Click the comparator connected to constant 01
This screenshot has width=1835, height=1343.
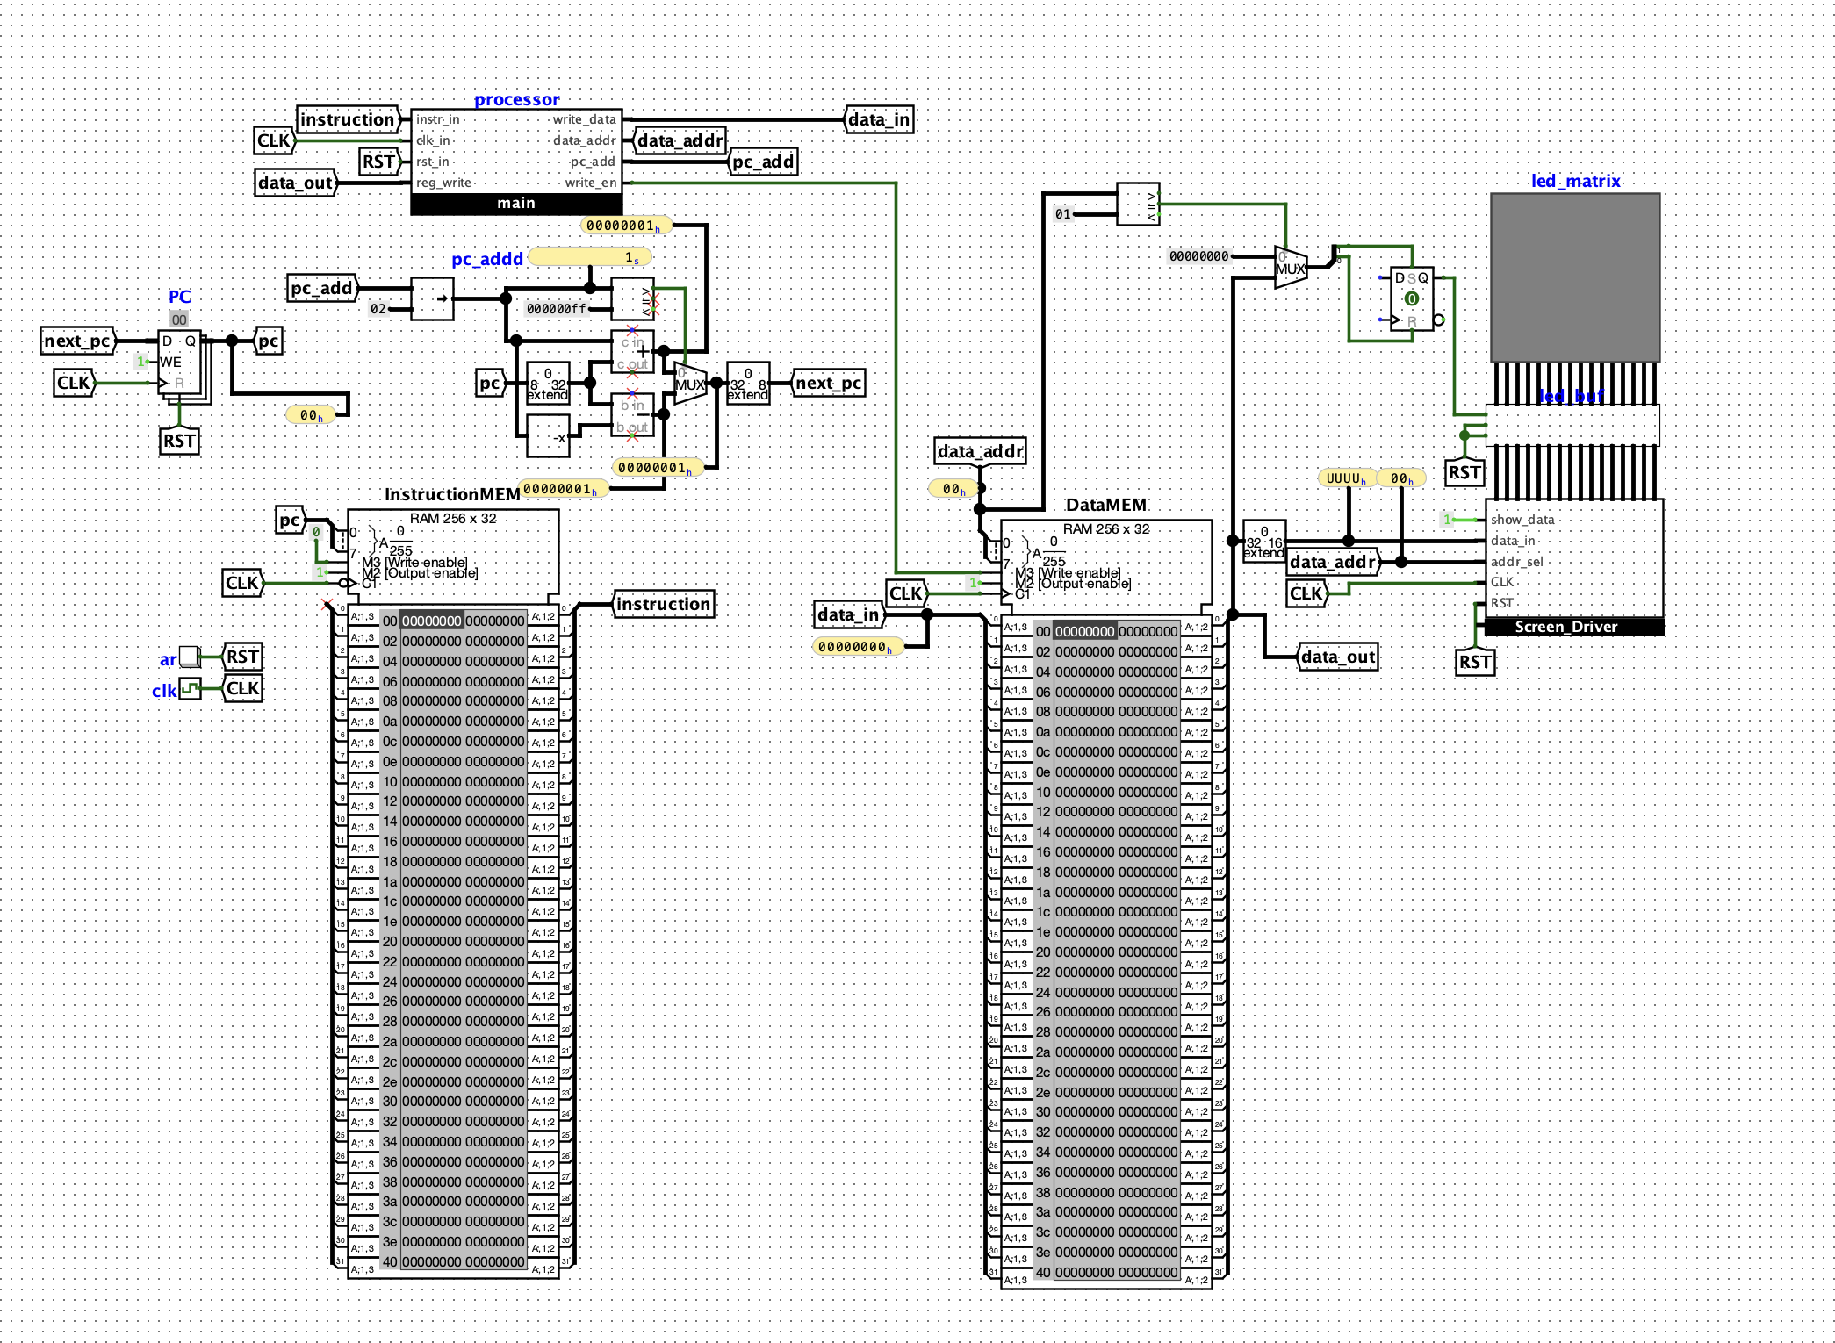point(1138,204)
